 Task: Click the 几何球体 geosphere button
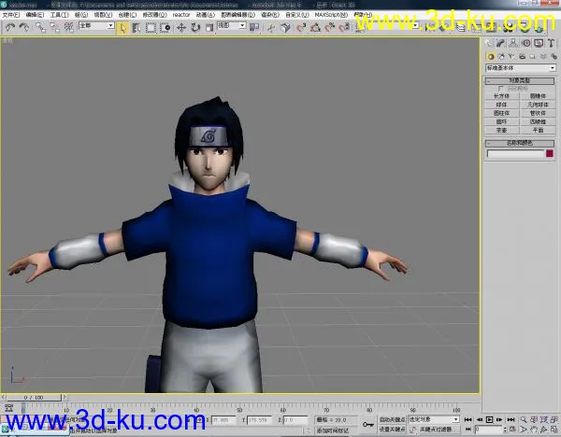538,105
